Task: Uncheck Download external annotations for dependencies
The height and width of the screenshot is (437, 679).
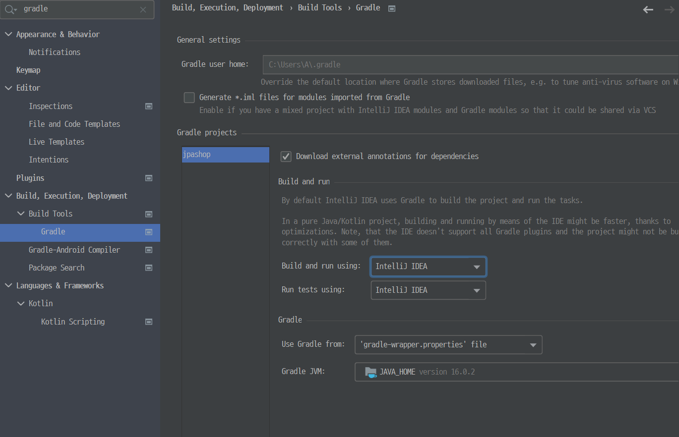Action: click(x=286, y=157)
